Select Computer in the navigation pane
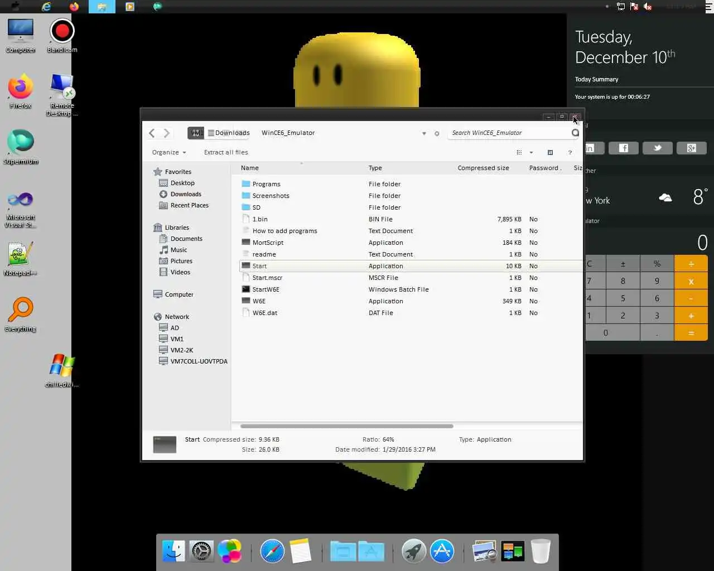 click(179, 294)
